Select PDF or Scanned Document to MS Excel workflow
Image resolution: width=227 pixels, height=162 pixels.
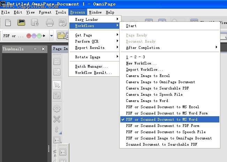click(x=162, y=107)
